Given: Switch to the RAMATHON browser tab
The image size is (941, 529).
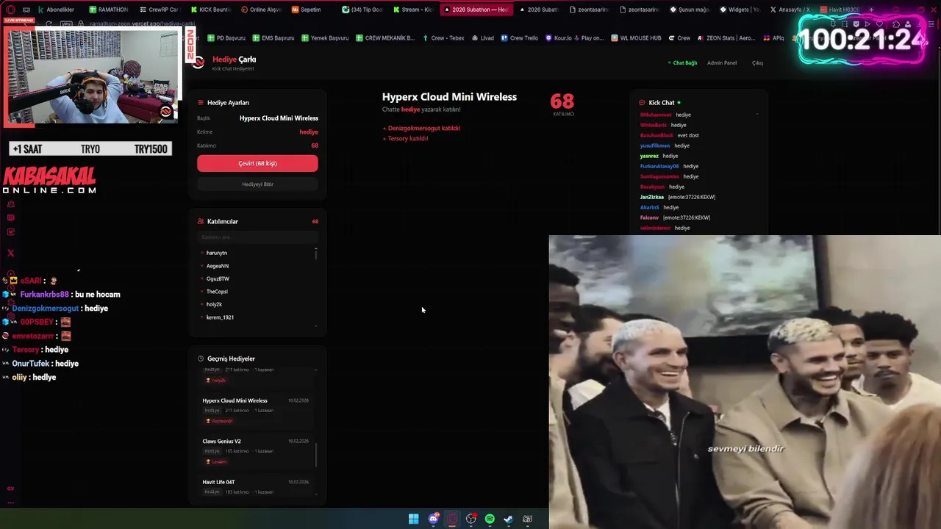Looking at the screenshot, I should [x=108, y=10].
